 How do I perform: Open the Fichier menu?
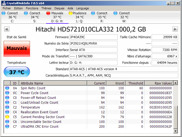click(7, 8)
